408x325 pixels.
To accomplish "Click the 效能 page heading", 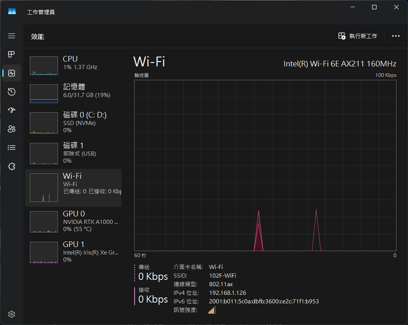I will pos(37,37).
